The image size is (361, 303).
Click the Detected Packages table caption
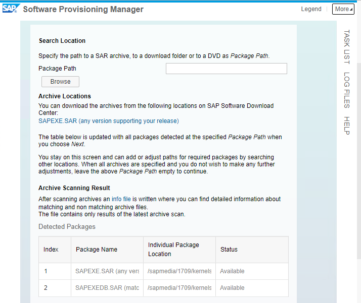click(67, 226)
